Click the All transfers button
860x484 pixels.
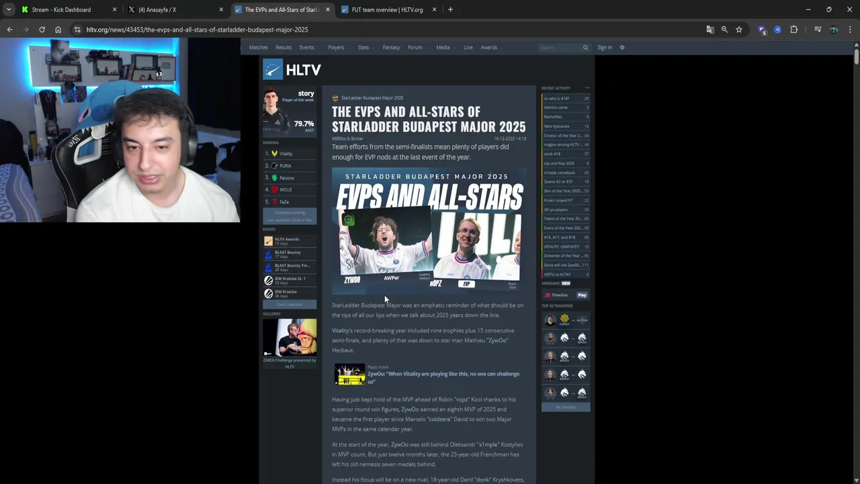click(566, 407)
